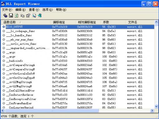
Task: Click the circle icon beside __crtCompareStringW
Action: tap(4, 69)
